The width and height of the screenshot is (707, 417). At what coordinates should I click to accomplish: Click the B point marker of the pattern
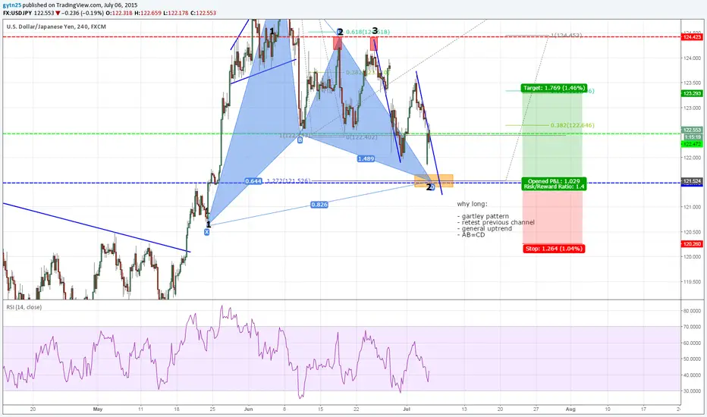click(300, 140)
